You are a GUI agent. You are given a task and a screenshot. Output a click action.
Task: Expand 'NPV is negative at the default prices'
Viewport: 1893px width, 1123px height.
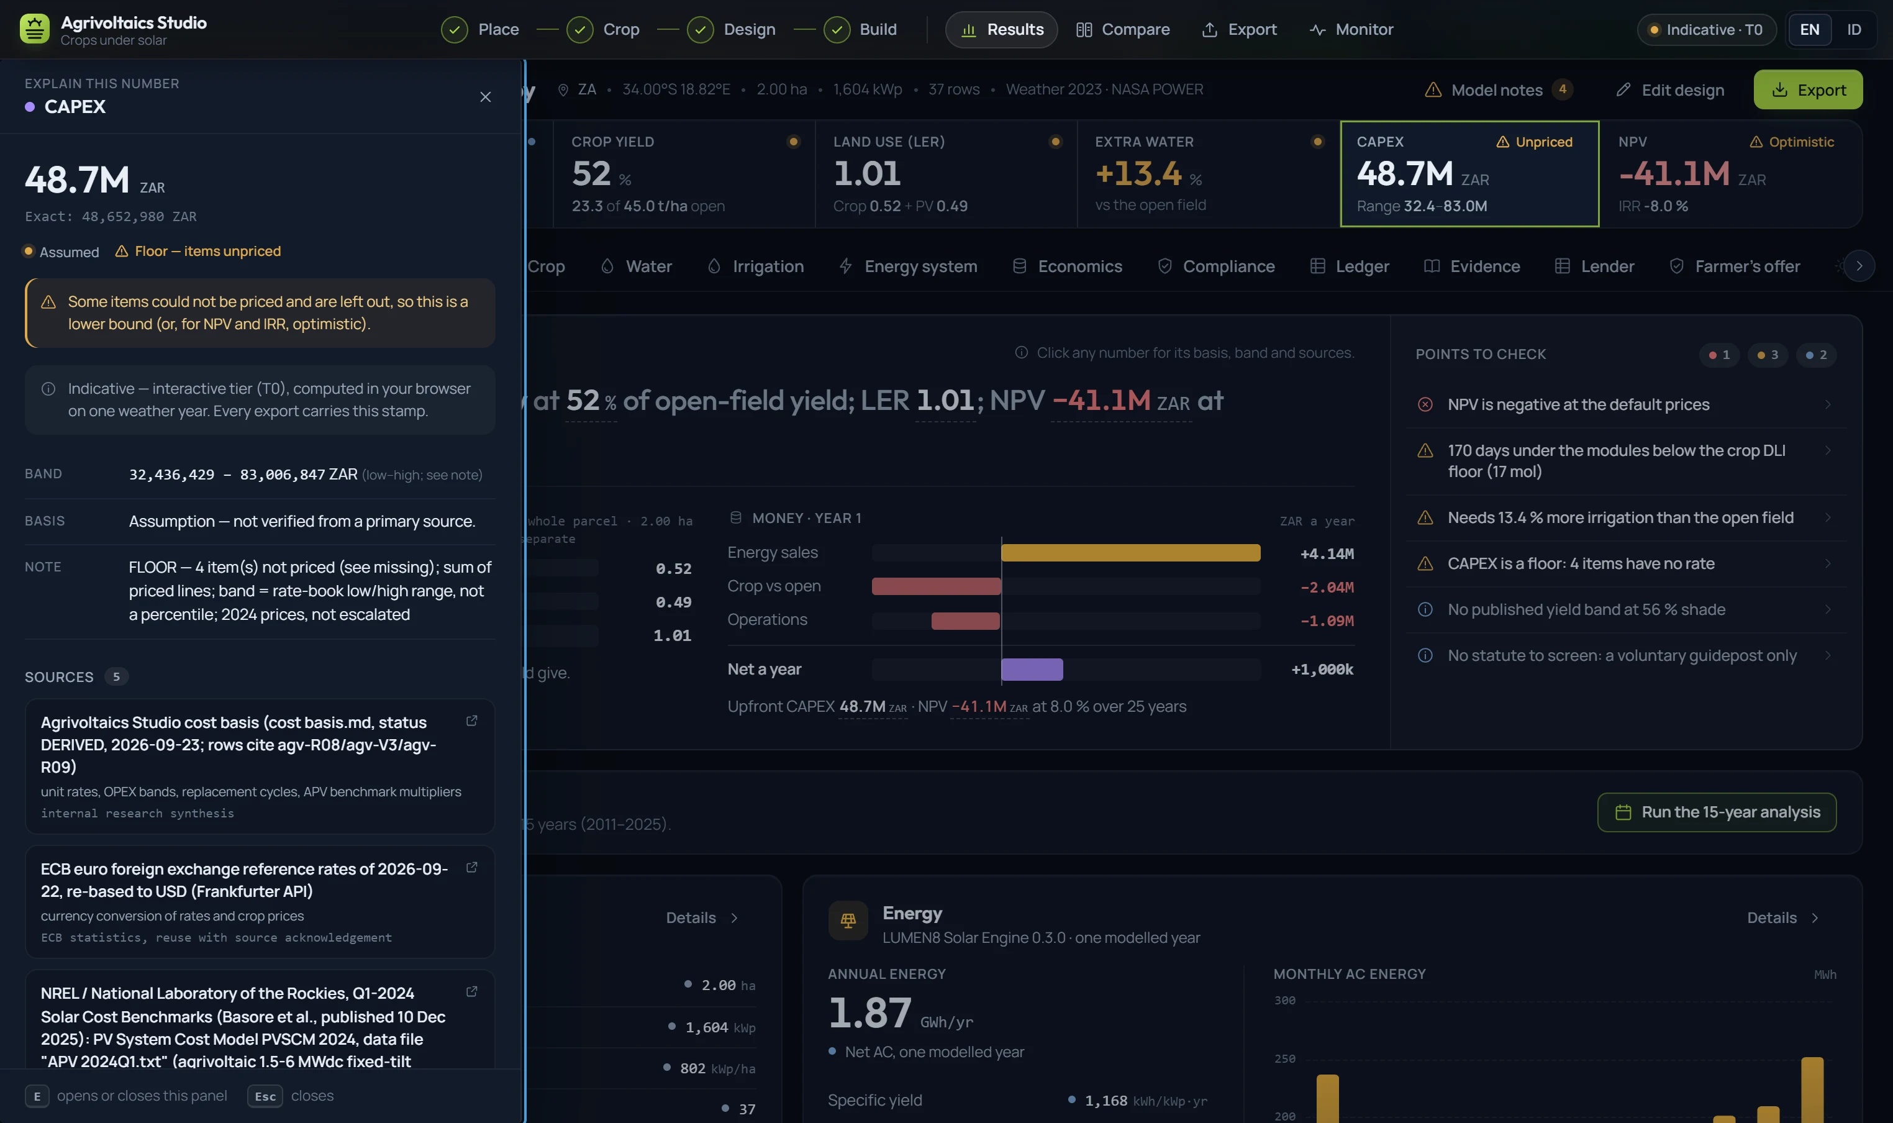click(1625, 405)
